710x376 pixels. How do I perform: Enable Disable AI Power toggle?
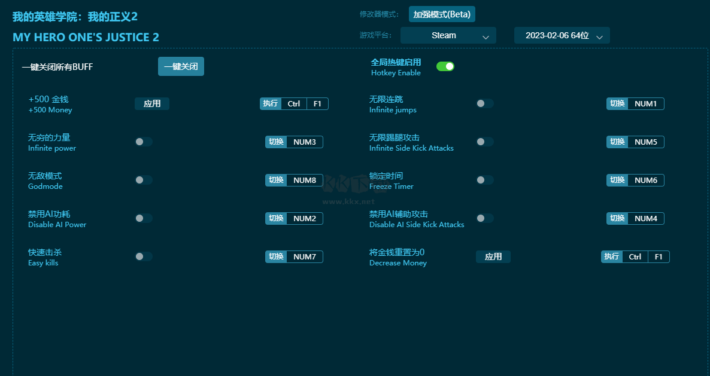144,218
